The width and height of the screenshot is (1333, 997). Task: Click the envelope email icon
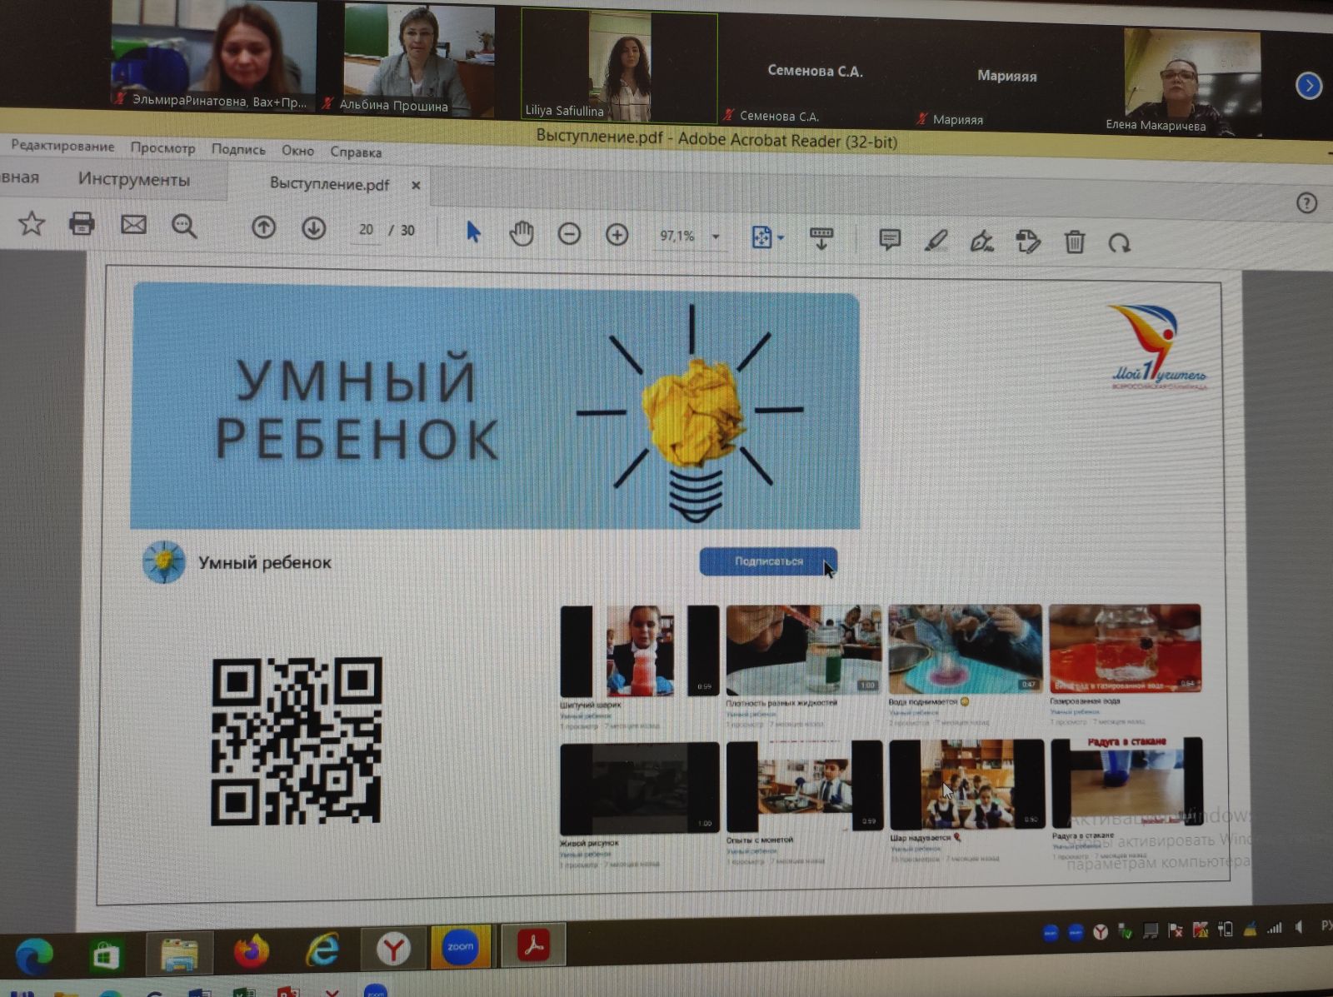[x=133, y=225]
